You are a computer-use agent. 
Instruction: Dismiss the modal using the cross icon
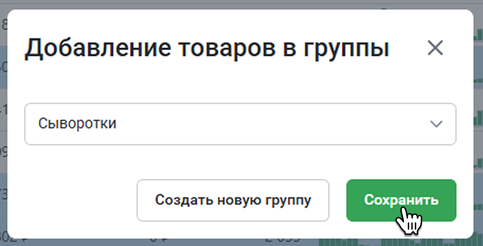(435, 48)
